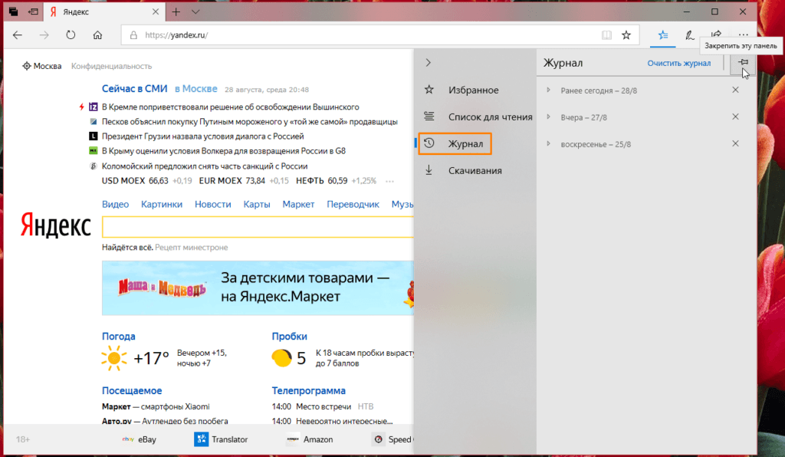Open Translator shortcut in bottom bar
The width and height of the screenshot is (785, 457).
(x=221, y=439)
